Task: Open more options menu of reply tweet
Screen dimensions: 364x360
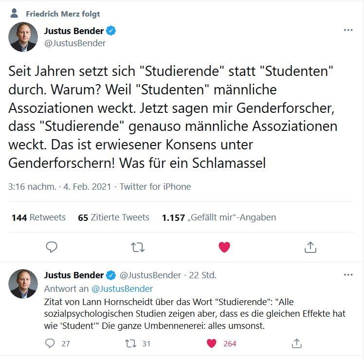Action: point(348,275)
